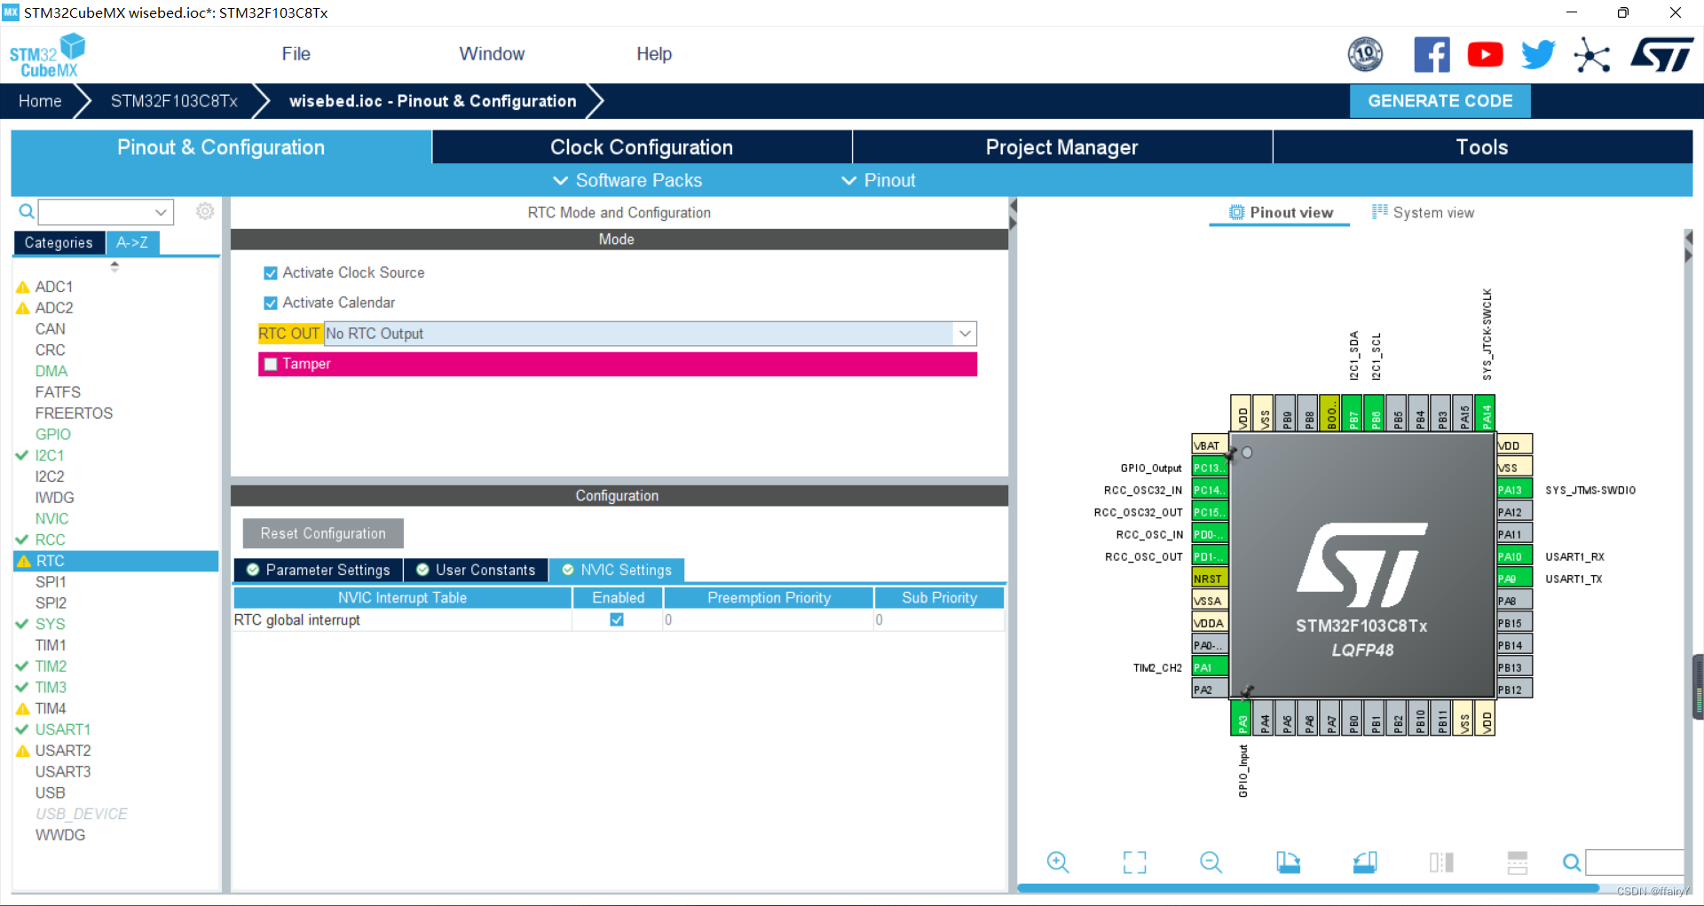Open the Help menu
1704x906 pixels.
pos(654,54)
